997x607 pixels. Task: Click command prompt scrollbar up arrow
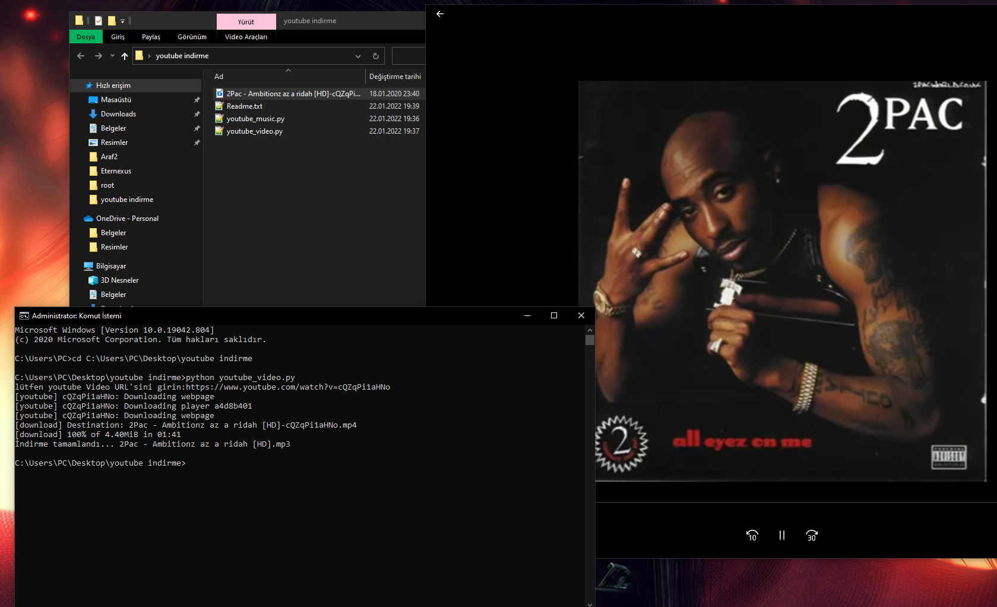click(x=590, y=330)
